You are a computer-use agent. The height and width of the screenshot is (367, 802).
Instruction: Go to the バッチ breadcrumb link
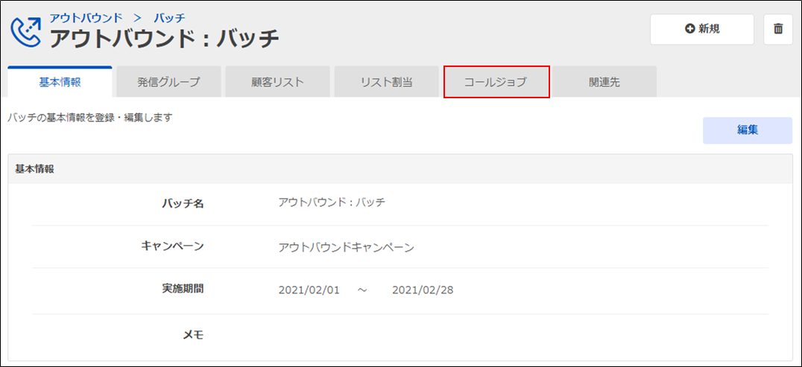[168, 17]
